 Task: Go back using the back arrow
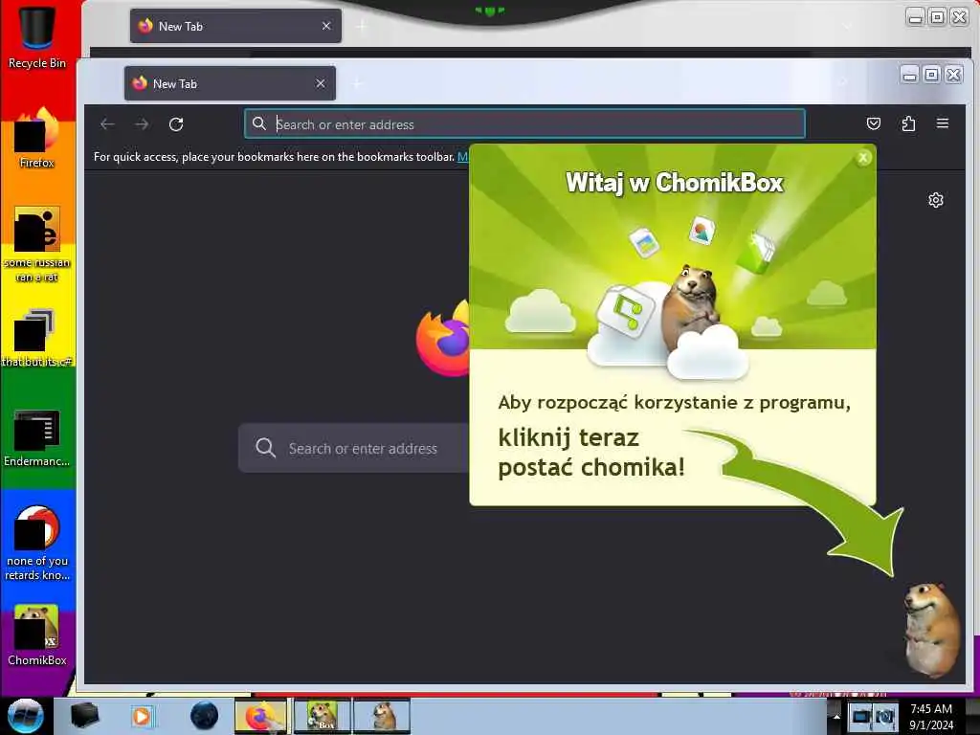[107, 124]
